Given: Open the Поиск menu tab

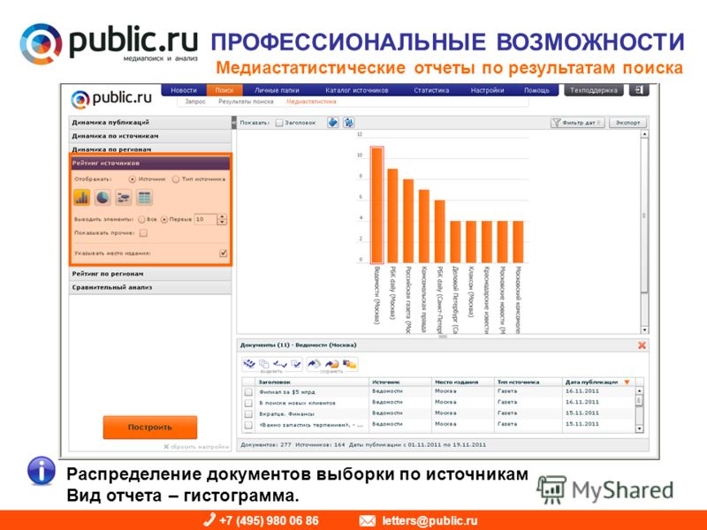Looking at the screenshot, I should pyautogui.click(x=224, y=90).
